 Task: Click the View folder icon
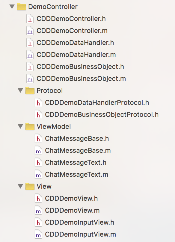30,186
